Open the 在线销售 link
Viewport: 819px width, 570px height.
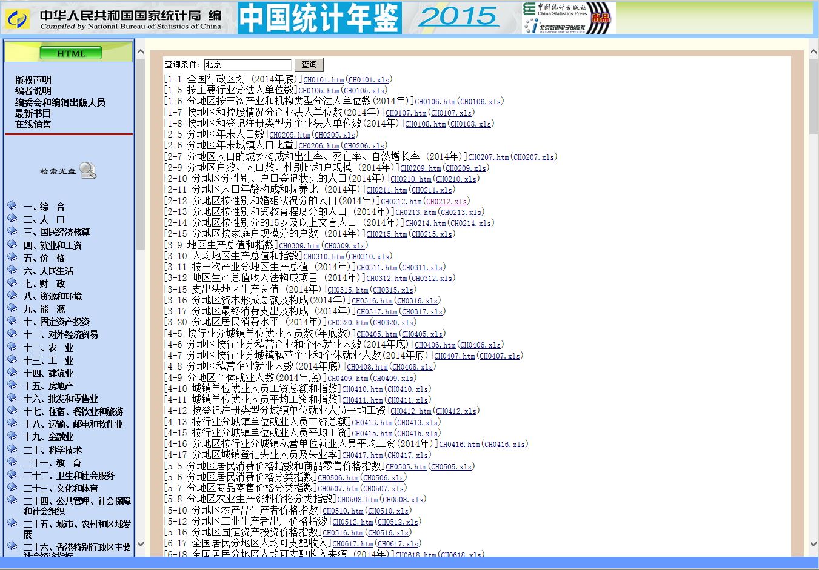pos(33,124)
